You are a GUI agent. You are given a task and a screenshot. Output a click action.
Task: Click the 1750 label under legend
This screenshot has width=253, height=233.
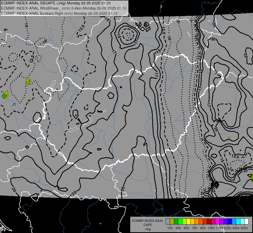point(219,228)
